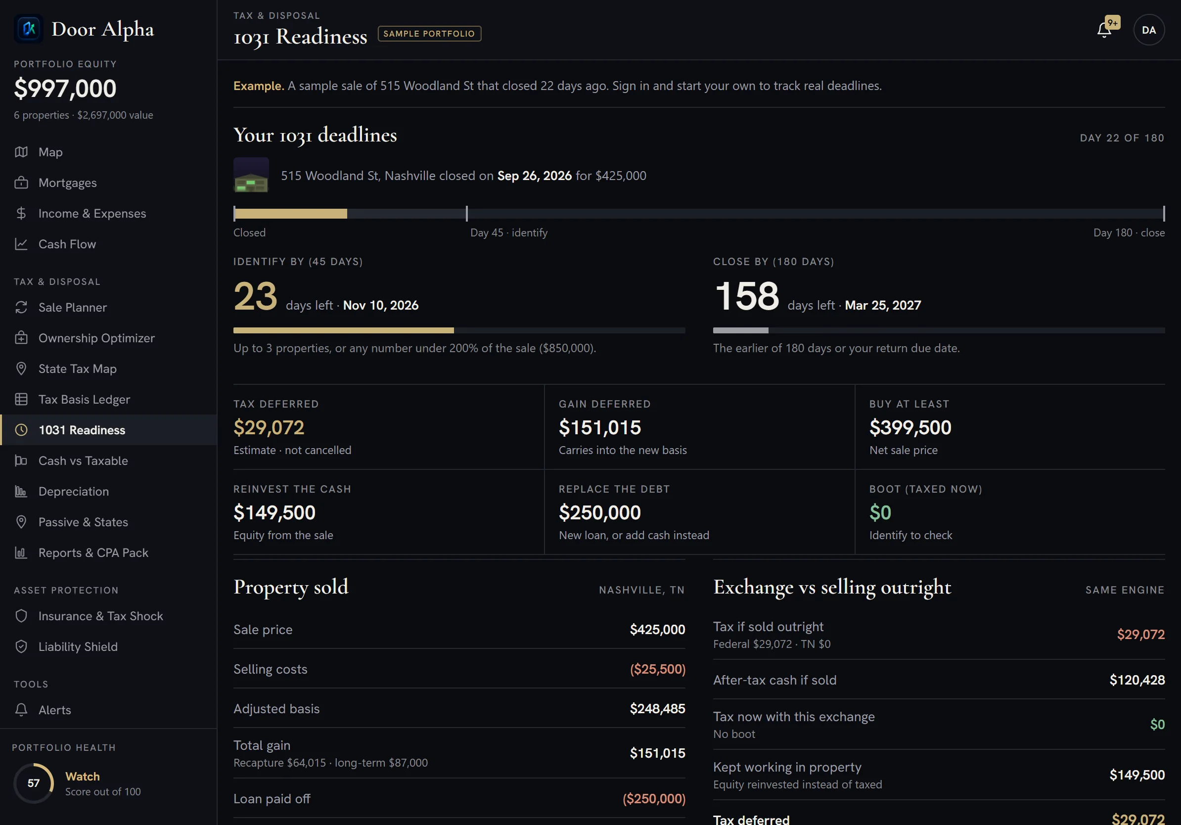The height and width of the screenshot is (825, 1181).
Task: Click the Insurance & Tax Shock shield icon
Action: [21, 616]
